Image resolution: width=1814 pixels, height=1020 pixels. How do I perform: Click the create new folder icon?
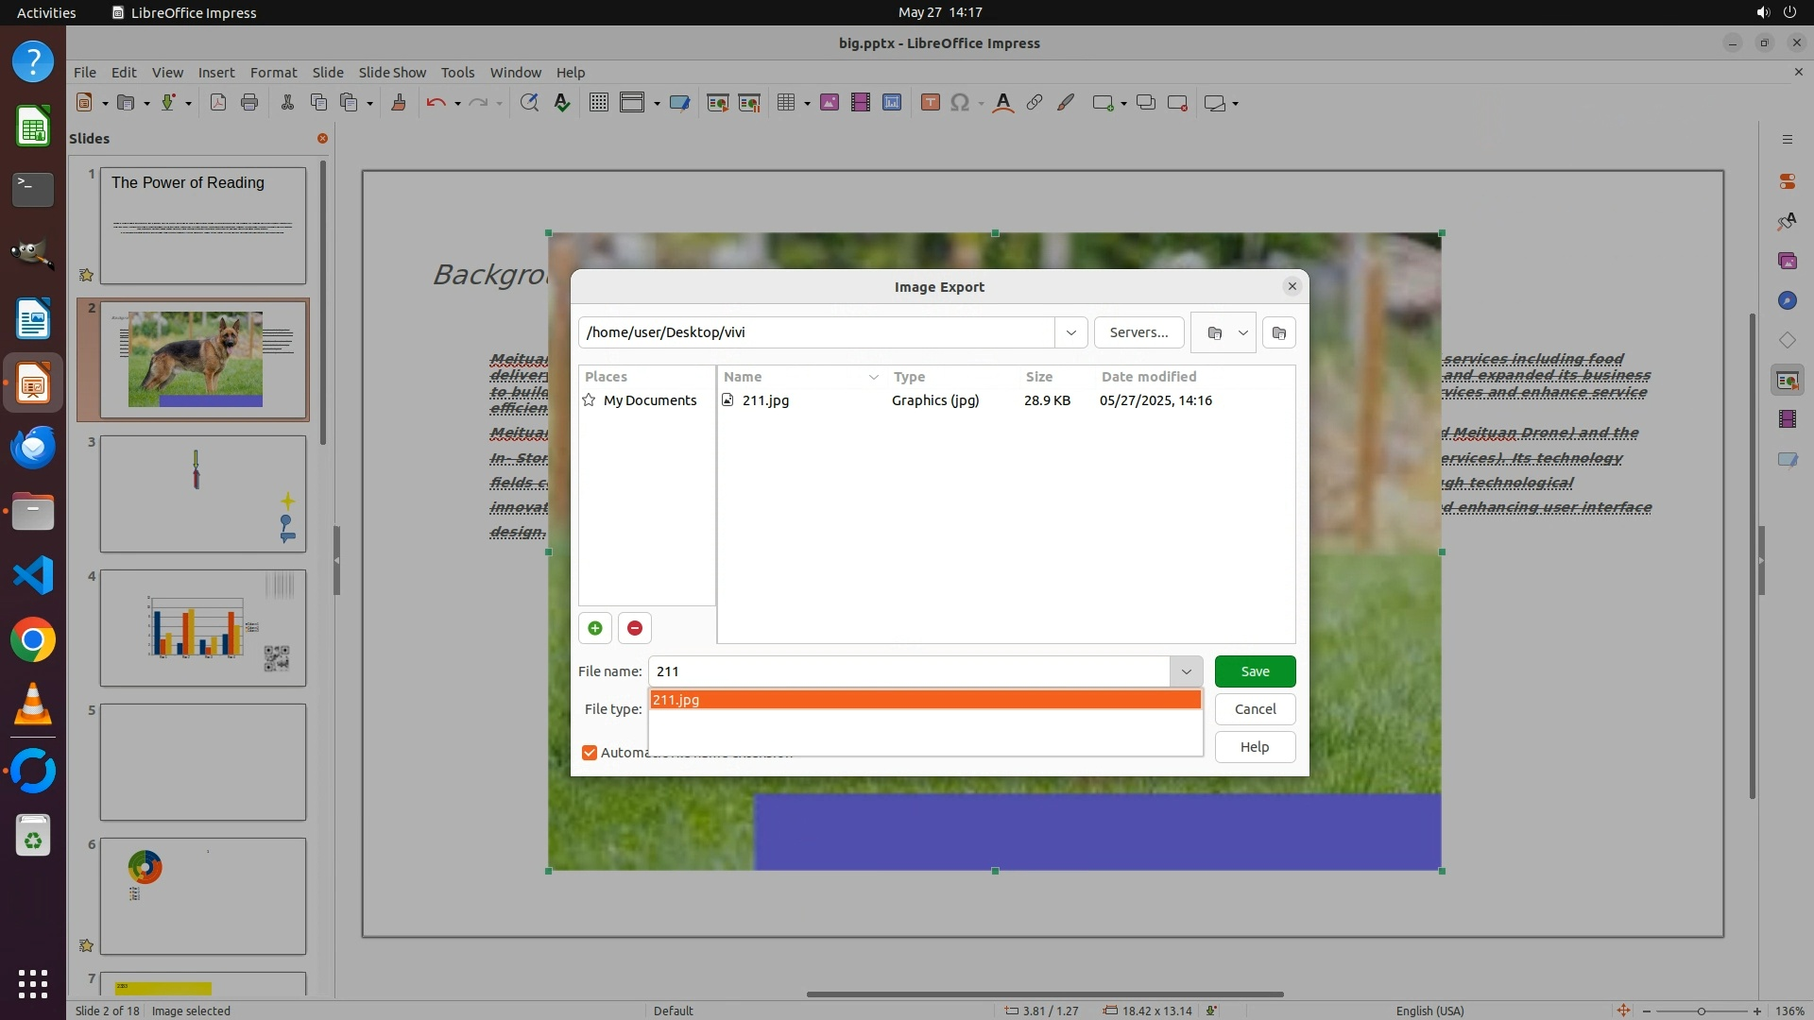1279,332
